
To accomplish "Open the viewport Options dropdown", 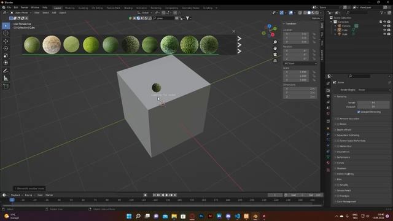I will point(317,18).
